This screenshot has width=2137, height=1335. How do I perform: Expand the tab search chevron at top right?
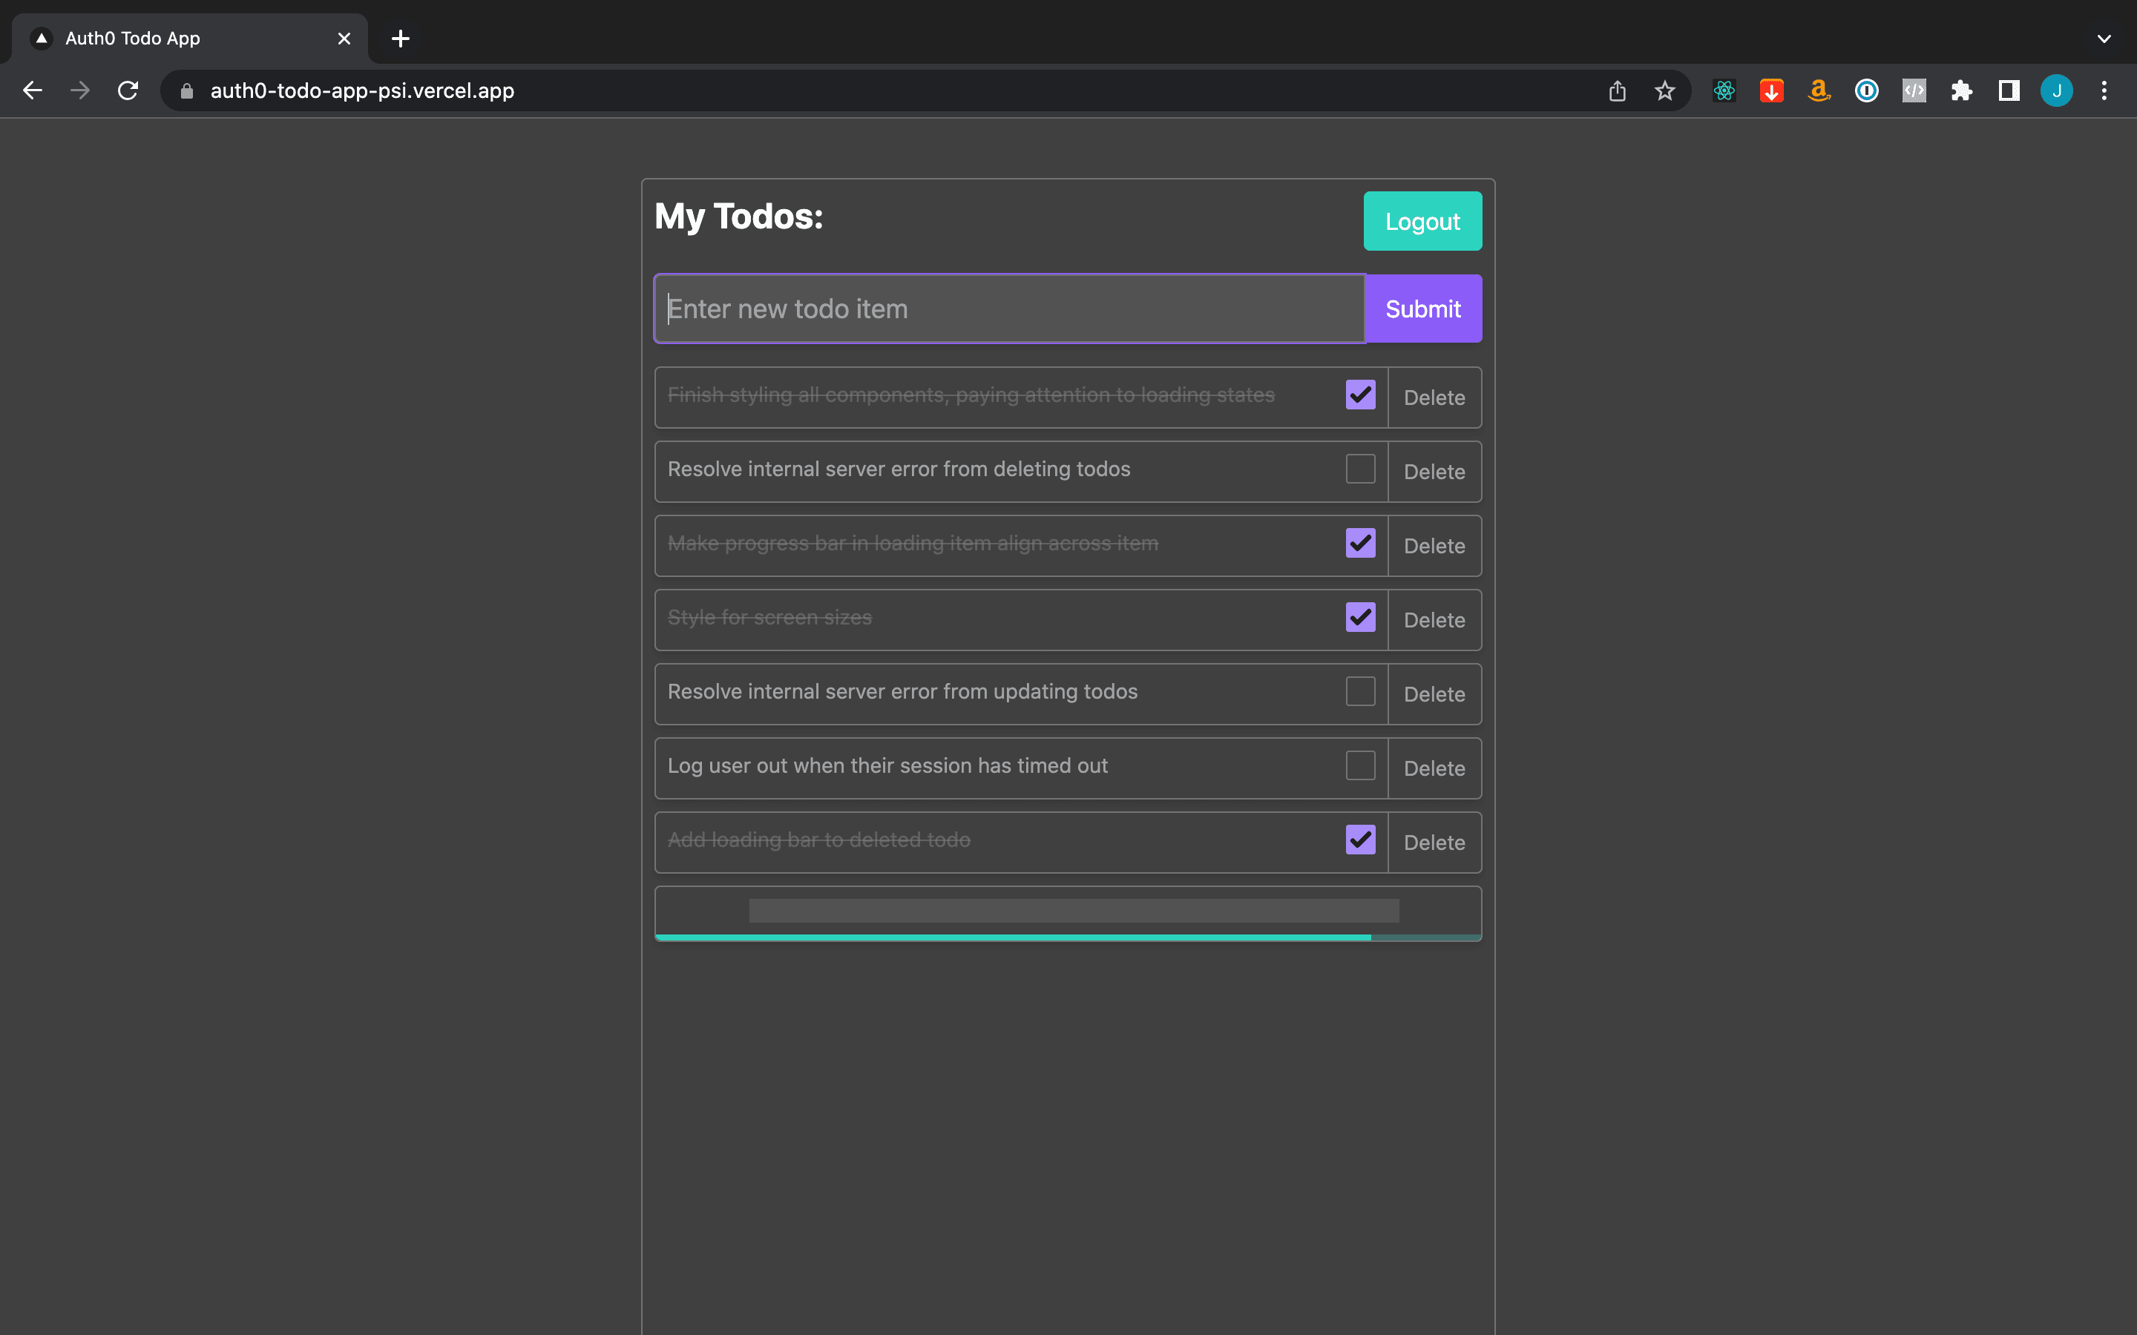[2104, 39]
